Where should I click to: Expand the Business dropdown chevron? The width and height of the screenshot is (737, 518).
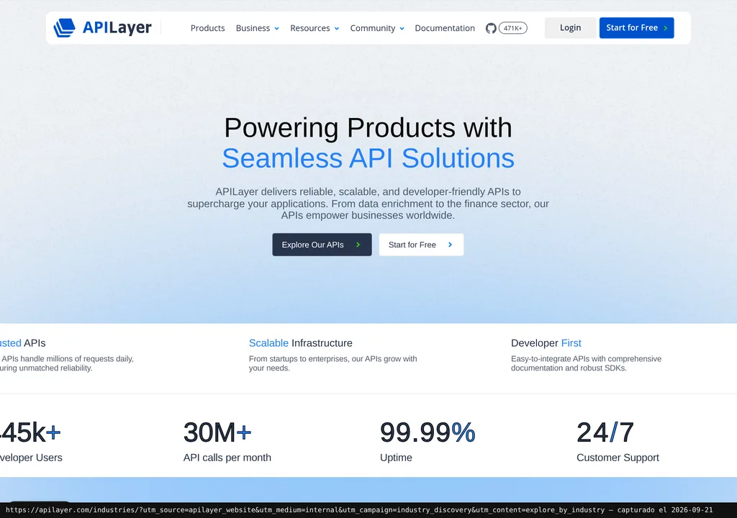coord(277,29)
